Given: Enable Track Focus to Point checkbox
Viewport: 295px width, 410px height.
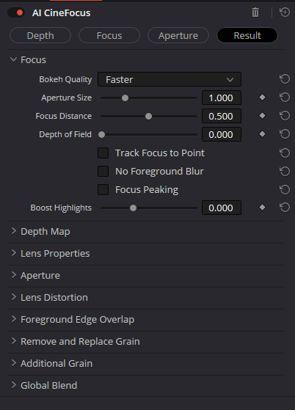Looking at the screenshot, I should 103,153.
